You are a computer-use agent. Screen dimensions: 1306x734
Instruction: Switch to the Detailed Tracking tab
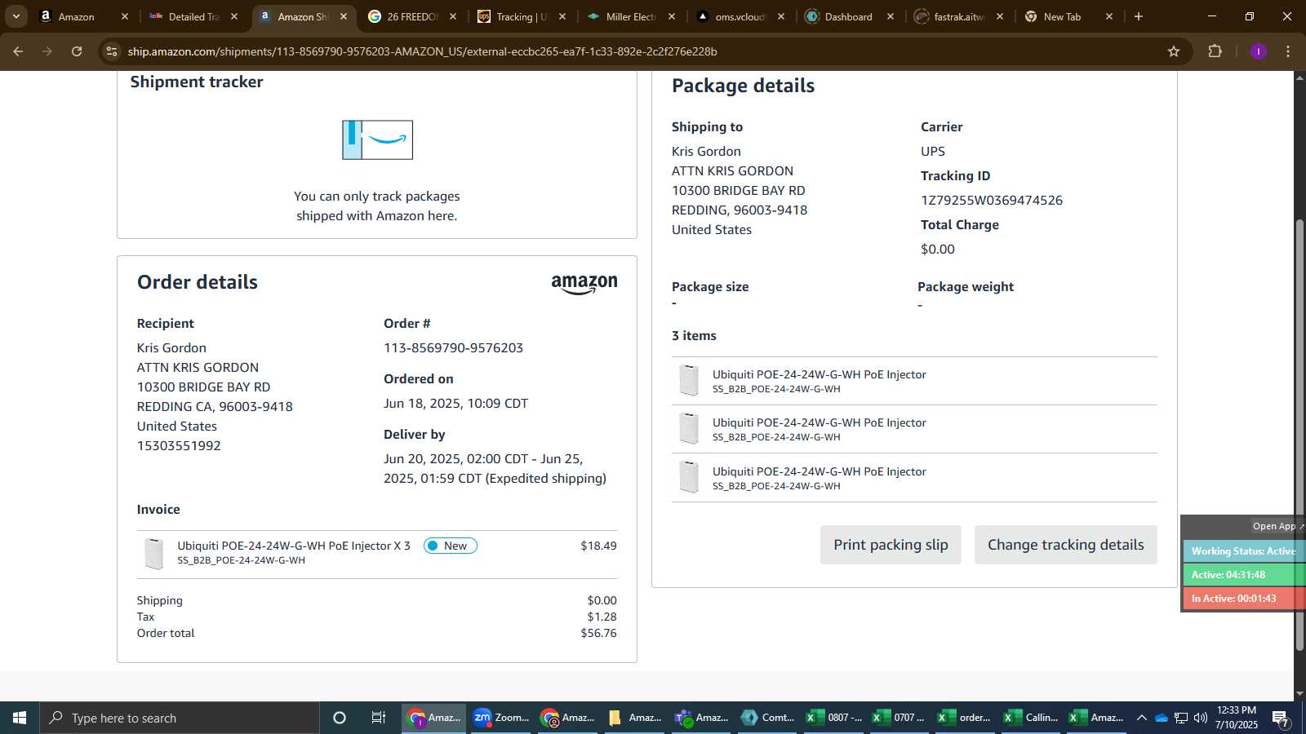pyautogui.click(x=193, y=16)
